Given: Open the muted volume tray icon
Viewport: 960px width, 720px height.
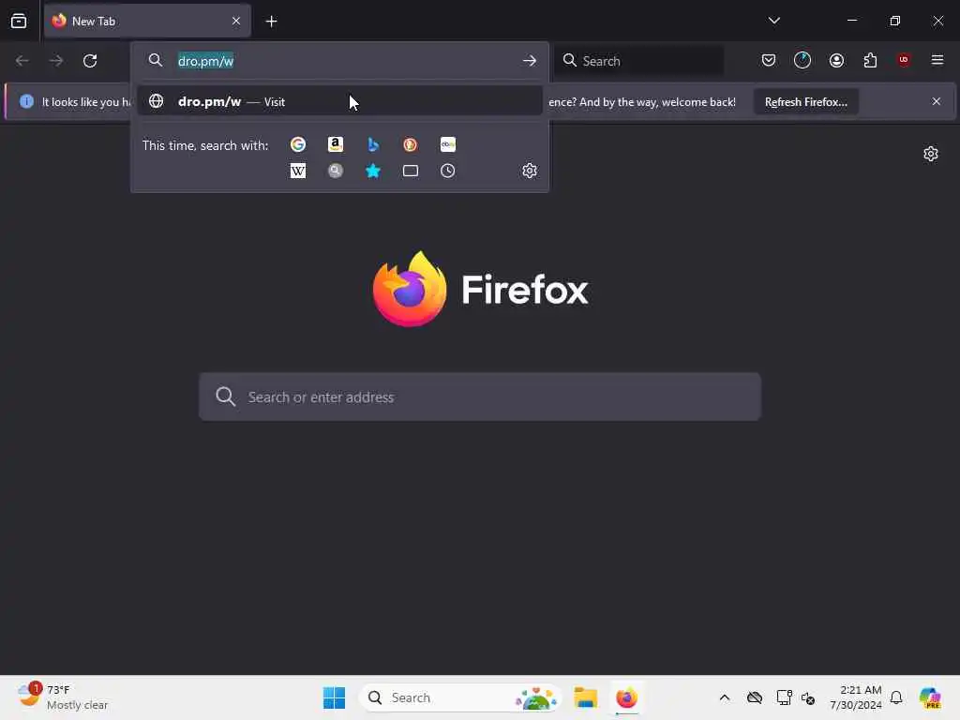Looking at the screenshot, I should tap(808, 697).
